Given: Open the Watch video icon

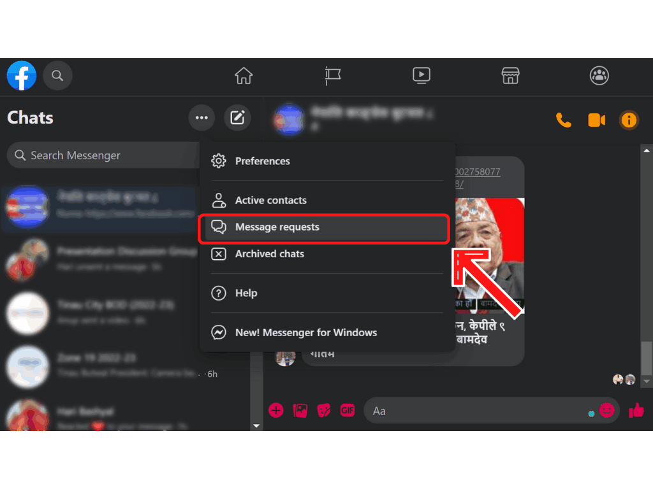Looking at the screenshot, I should click(422, 76).
